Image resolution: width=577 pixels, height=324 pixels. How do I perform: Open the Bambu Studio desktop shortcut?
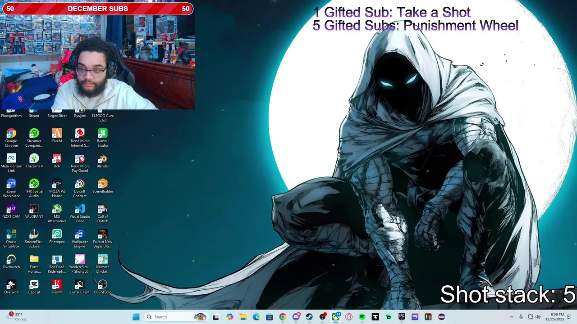coord(103,138)
